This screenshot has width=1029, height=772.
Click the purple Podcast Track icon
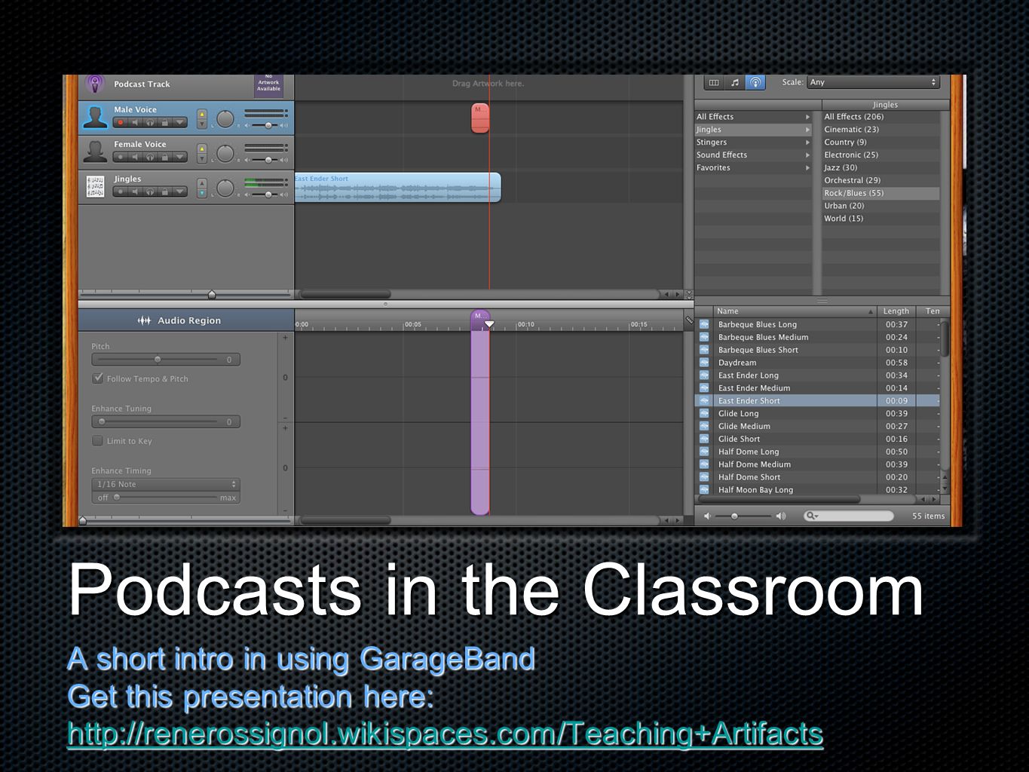click(95, 84)
